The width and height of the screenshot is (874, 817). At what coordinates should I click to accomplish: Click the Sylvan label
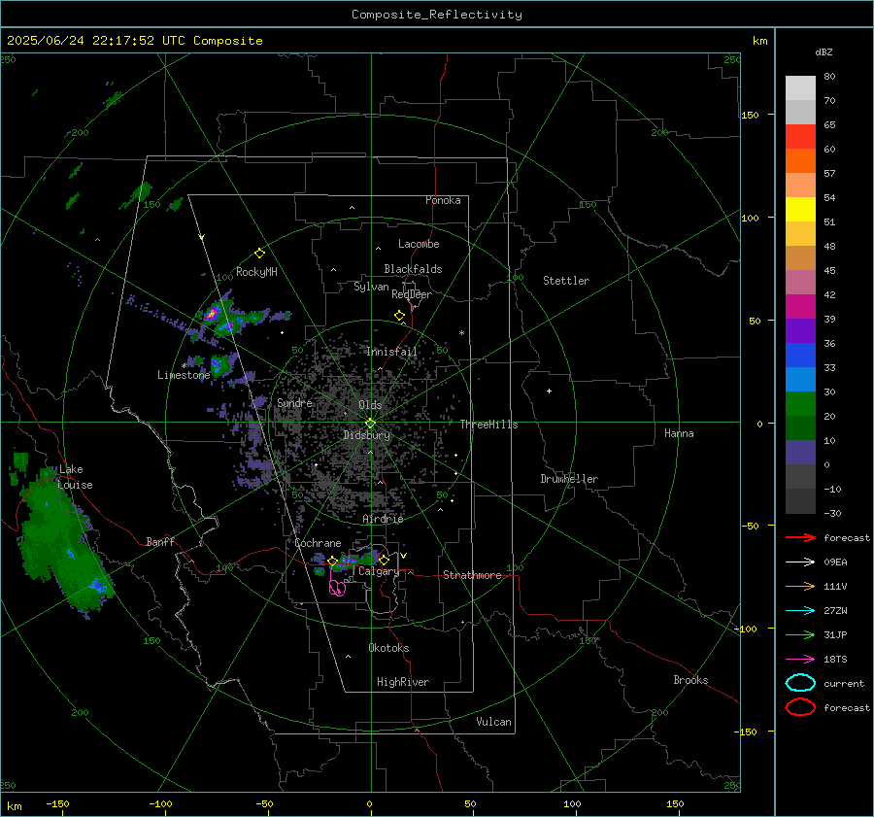(371, 287)
